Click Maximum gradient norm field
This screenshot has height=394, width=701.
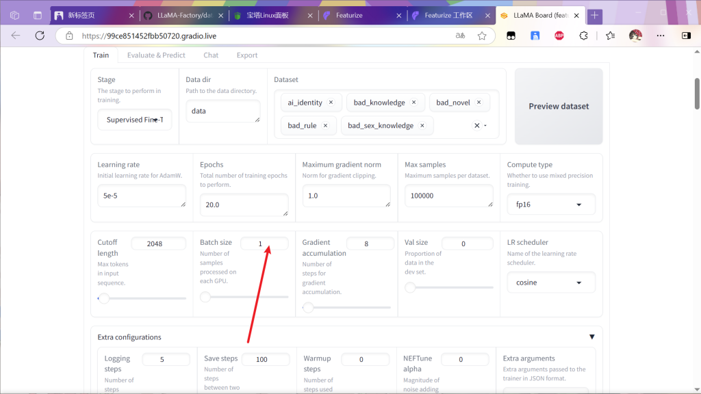point(346,196)
